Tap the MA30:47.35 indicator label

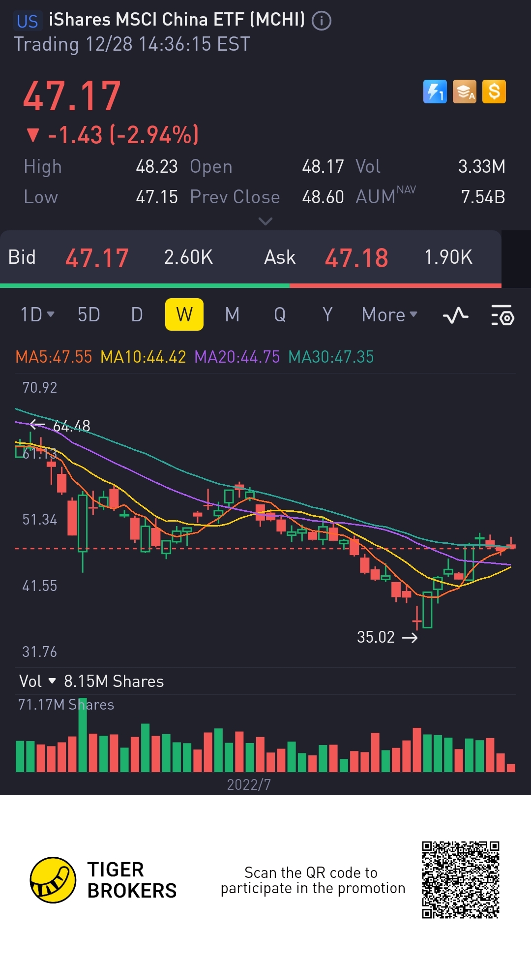[331, 357]
